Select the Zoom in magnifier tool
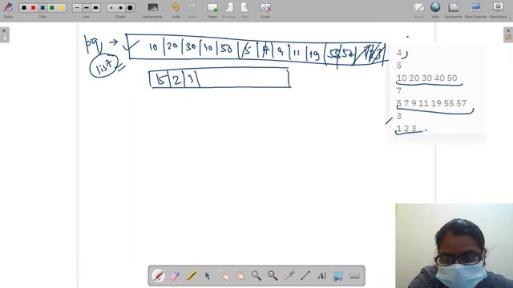 click(x=256, y=276)
